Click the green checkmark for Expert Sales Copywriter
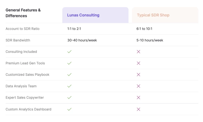This screenshot has height=122, width=203. point(69,97)
